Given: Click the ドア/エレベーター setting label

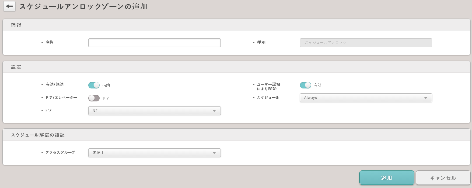Looking at the screenshot, I should point(61,98).
